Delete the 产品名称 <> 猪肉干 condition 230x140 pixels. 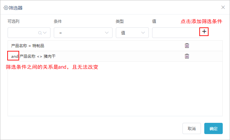pos(187,56)
